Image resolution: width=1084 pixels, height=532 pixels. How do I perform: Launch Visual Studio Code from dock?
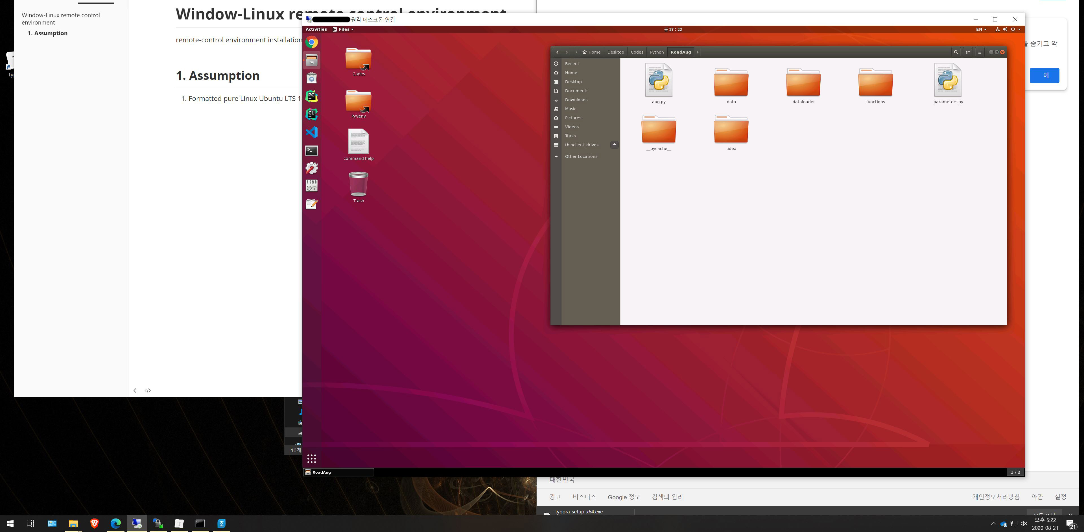tap(311, 133)
